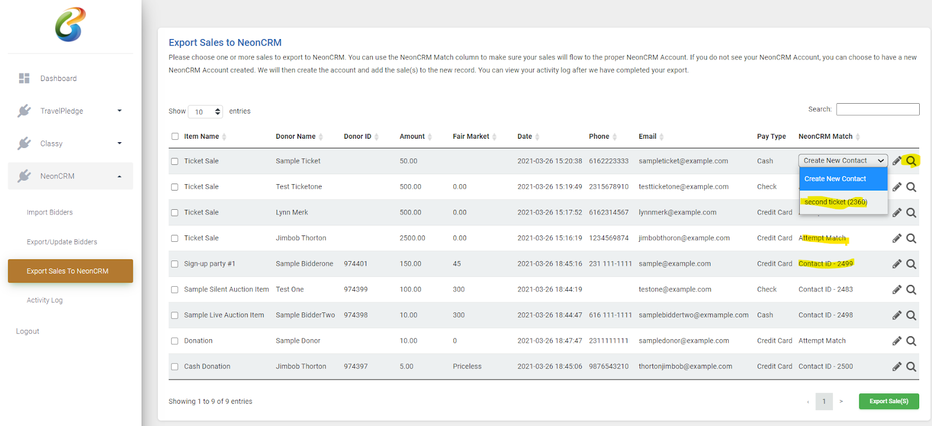The width and height of the screenshot is (932, 426).
Task: Search match for Sample Silent Auction Item
Action: (x=912, y=290)
